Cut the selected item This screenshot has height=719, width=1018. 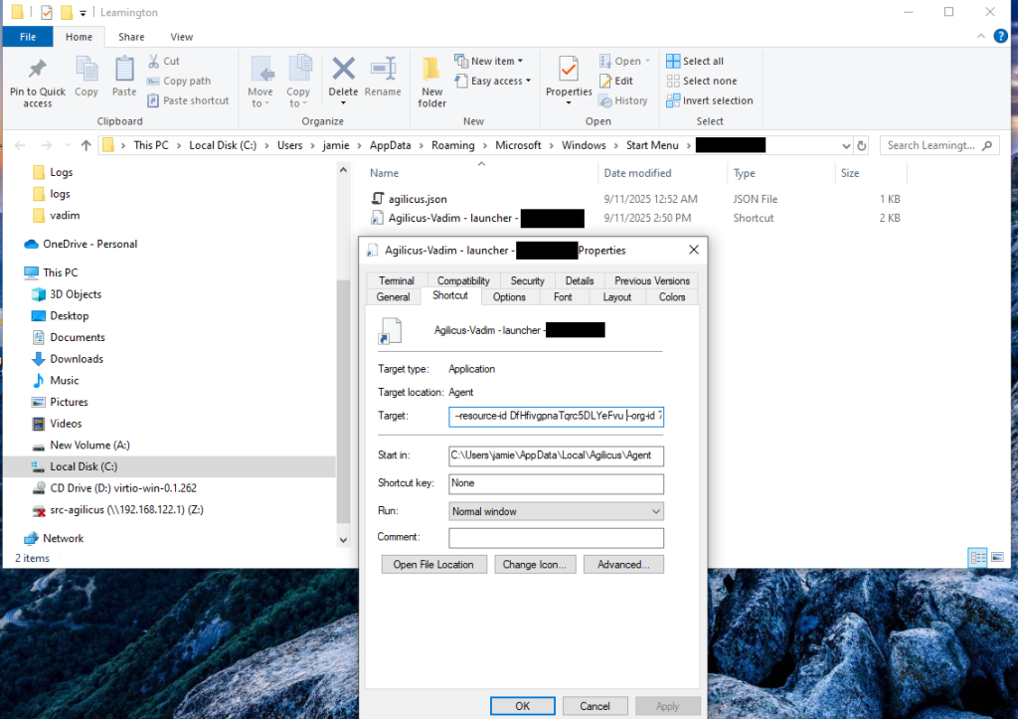[164, 61]
